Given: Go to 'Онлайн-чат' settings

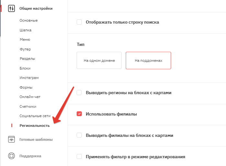Looking at the screenshot, I should [x=30, y=97].
